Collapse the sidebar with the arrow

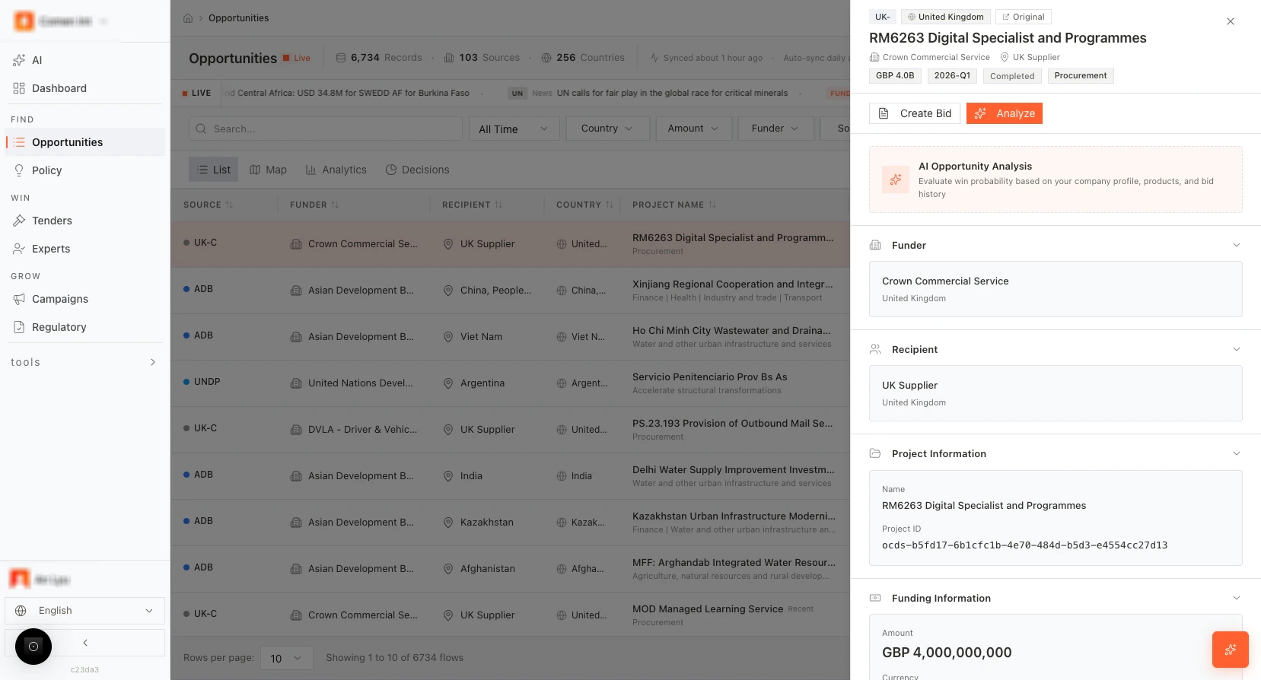(x=85, y=643)
